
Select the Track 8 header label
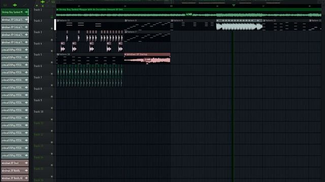coord(38,89)
